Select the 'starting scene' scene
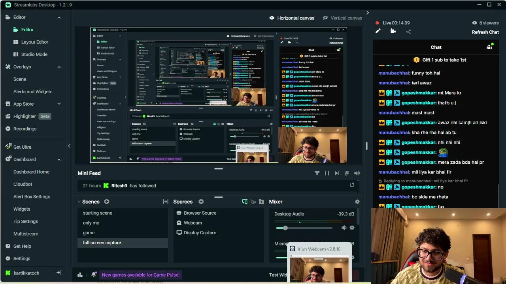 (x=123, y=213)
